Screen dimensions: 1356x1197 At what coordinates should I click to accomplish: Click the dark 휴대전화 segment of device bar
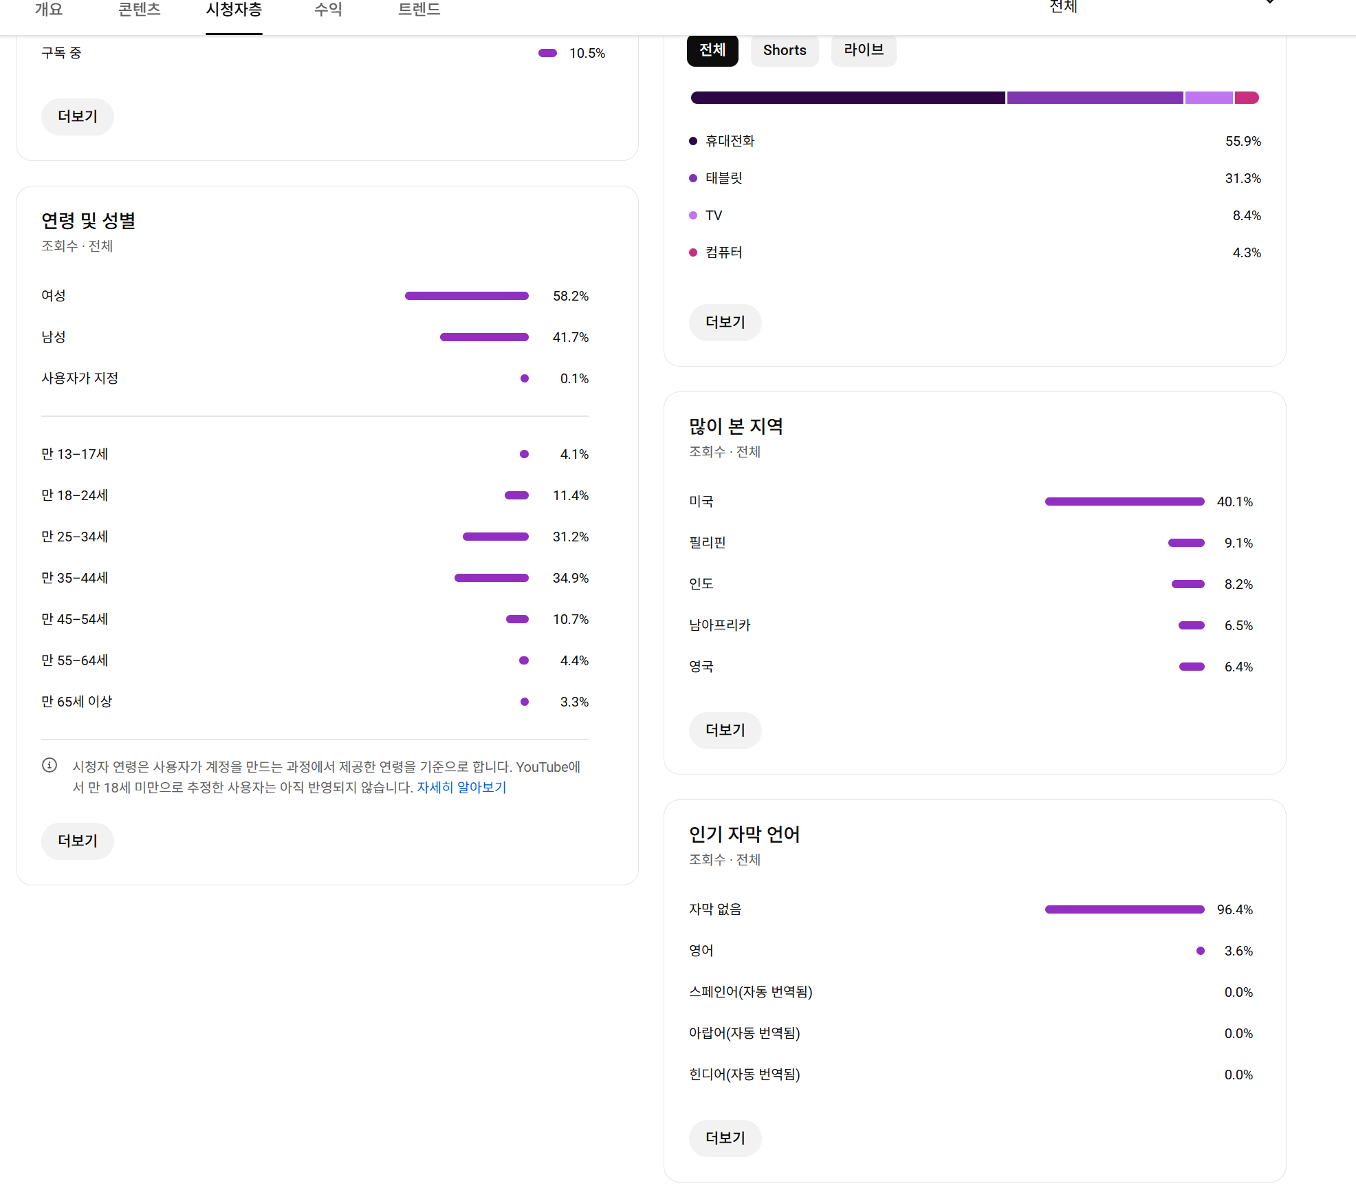click(847, 98)
